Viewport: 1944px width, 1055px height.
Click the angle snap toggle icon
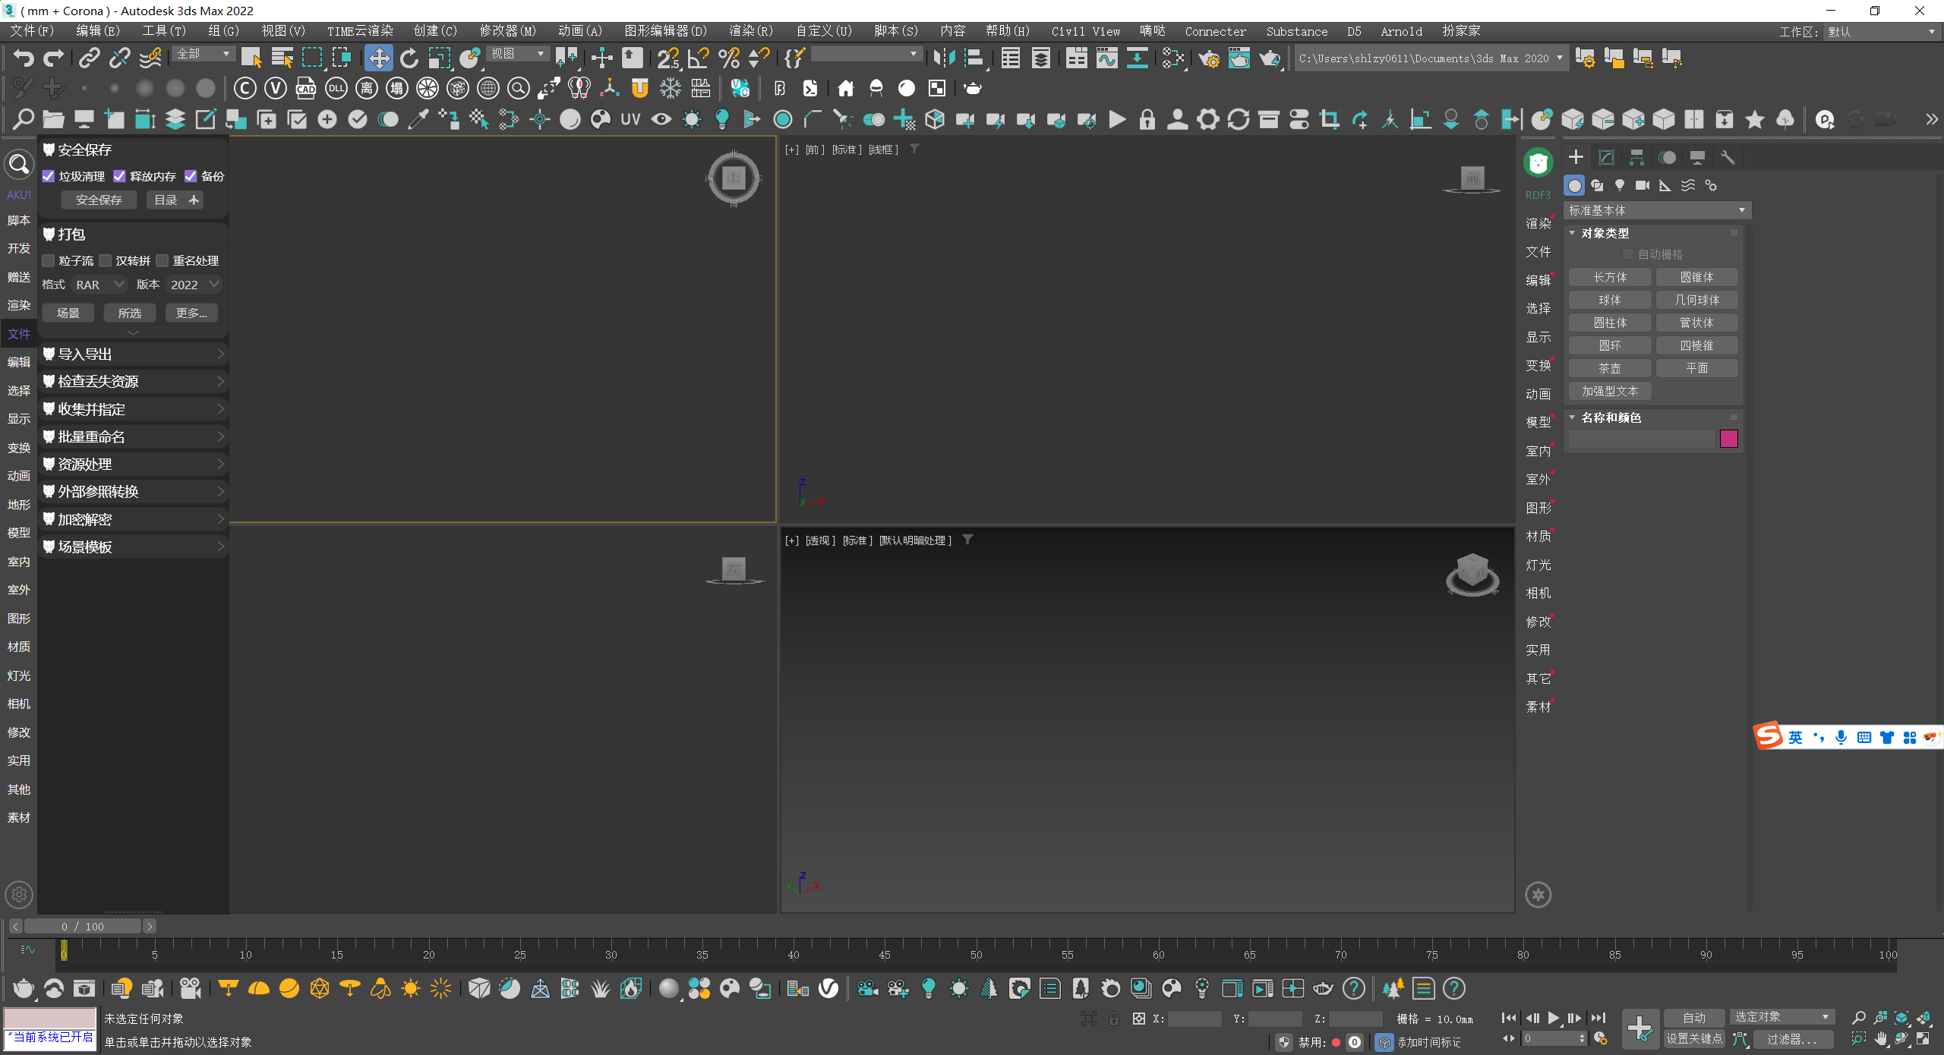tap(698, 58)
